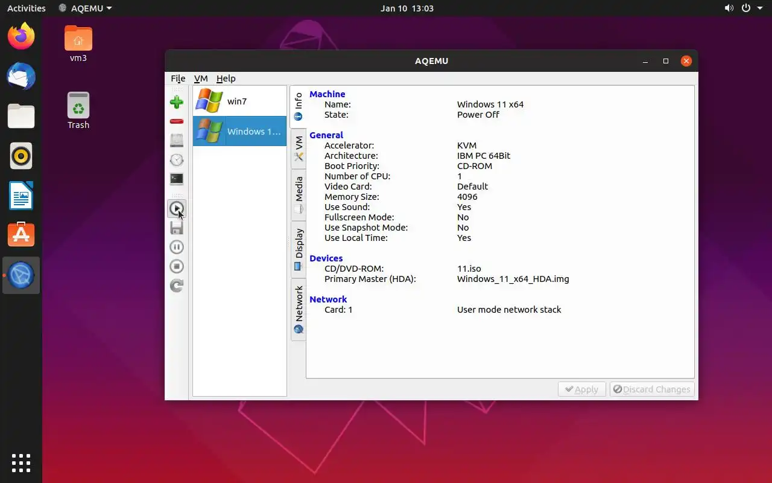The height and width of the screenshot is (483, 772).
Task: Close the AQEMU window
Action: (x=686, y=61)
